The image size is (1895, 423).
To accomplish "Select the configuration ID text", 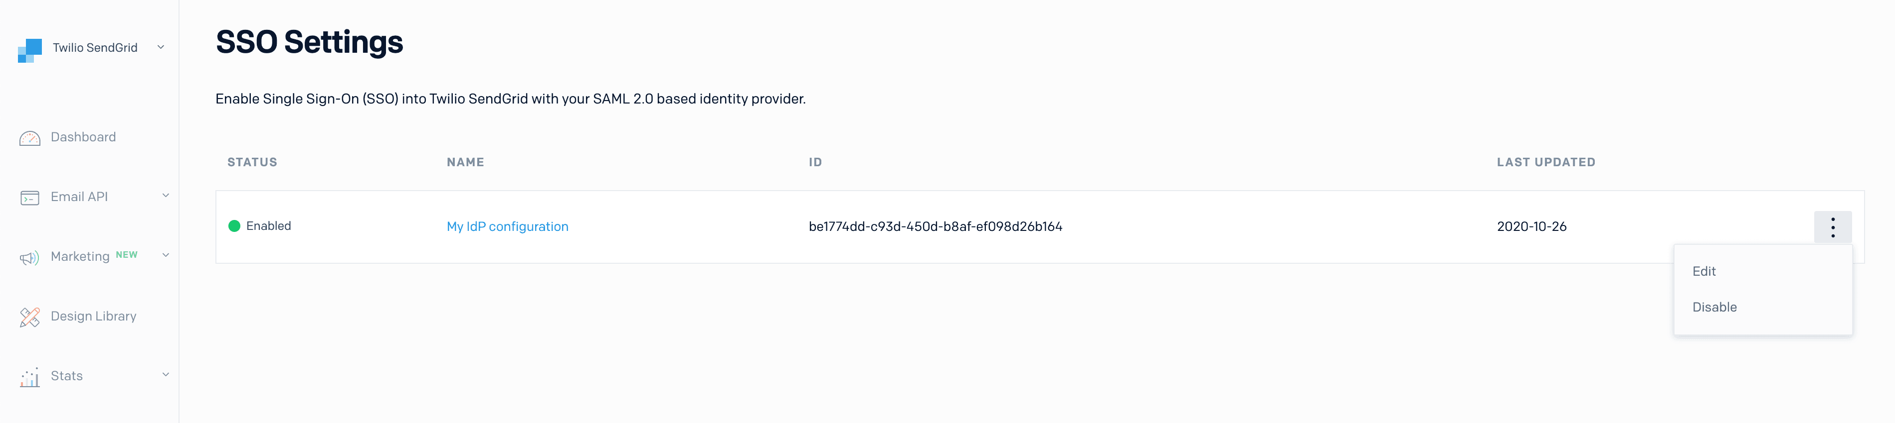I will (936, 226).
